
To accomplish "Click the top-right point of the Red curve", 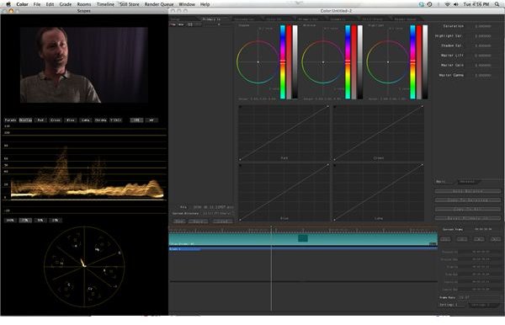I will [328, 106].
